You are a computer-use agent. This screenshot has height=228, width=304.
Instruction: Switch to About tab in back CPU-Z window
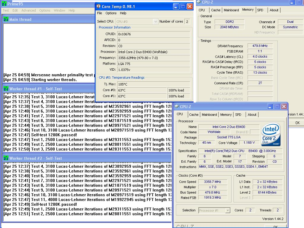point(274,10)
